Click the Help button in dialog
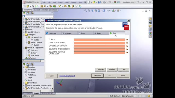 pyautogui.click(x=123, y=76)
